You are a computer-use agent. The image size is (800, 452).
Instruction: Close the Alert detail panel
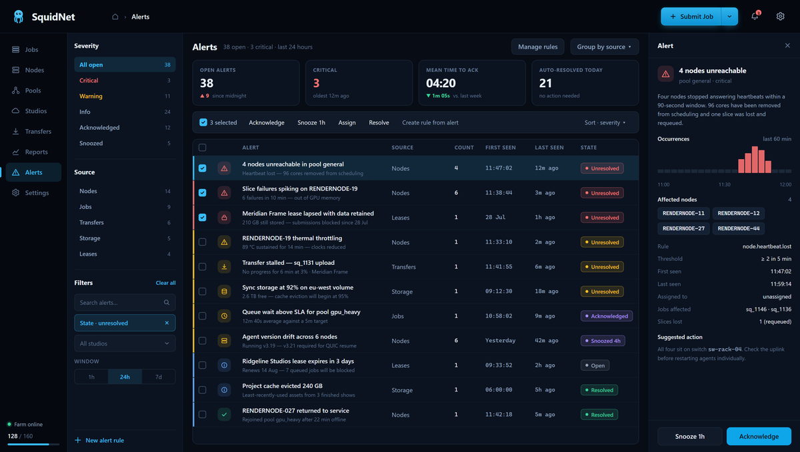click(x=787, y=46)
